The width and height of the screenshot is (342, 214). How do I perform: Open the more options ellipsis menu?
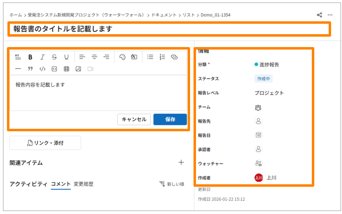point(330,15)
